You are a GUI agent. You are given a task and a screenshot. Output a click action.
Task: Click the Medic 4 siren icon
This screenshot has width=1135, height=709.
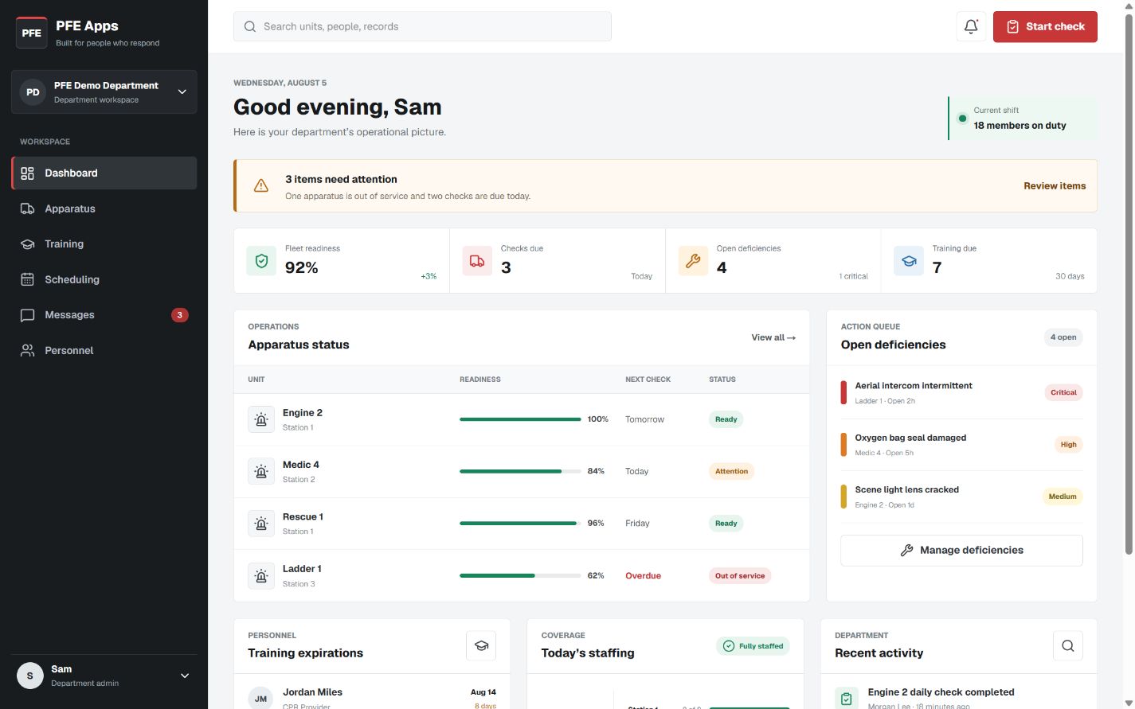[261, 471]
